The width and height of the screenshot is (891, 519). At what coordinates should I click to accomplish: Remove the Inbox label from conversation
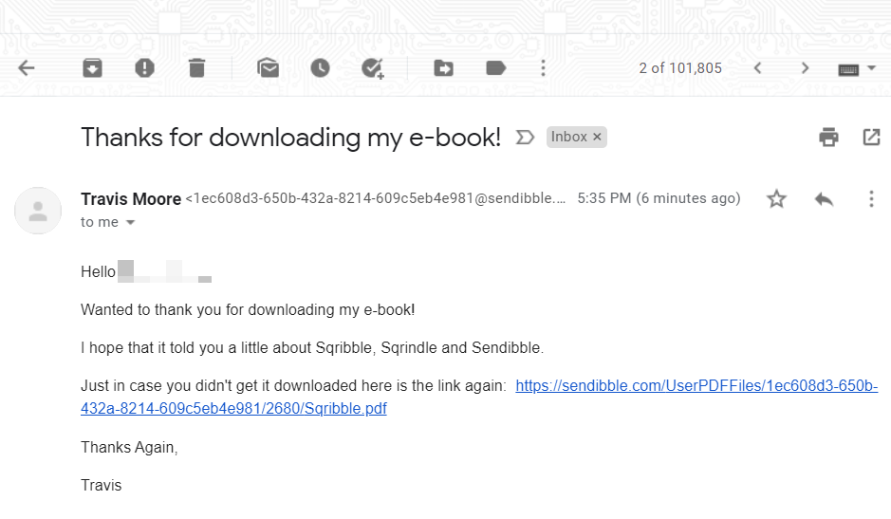tap(597, 138)
